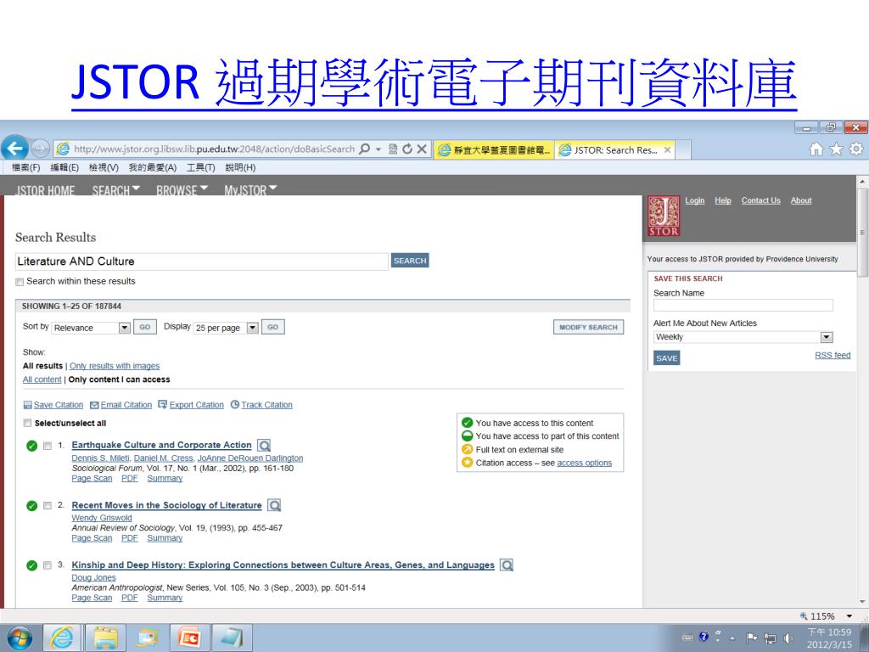
Task: Open the RSS feed link
Action: click(833, 355)
